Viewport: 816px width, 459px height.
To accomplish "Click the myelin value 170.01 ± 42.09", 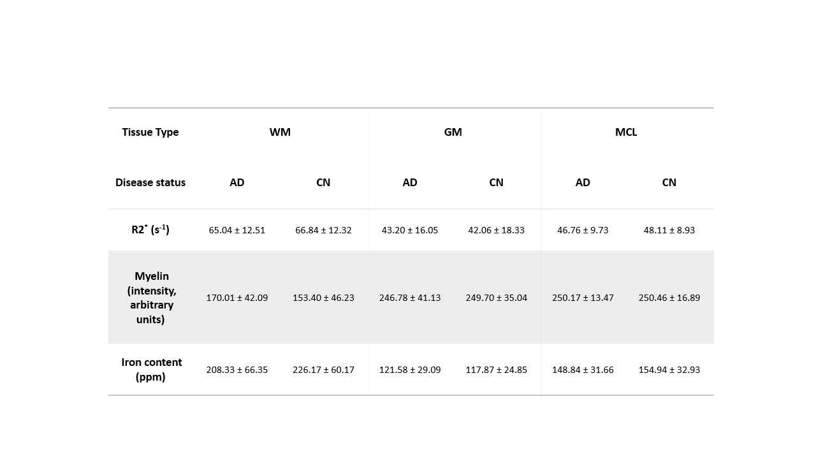I will [237, 298].
